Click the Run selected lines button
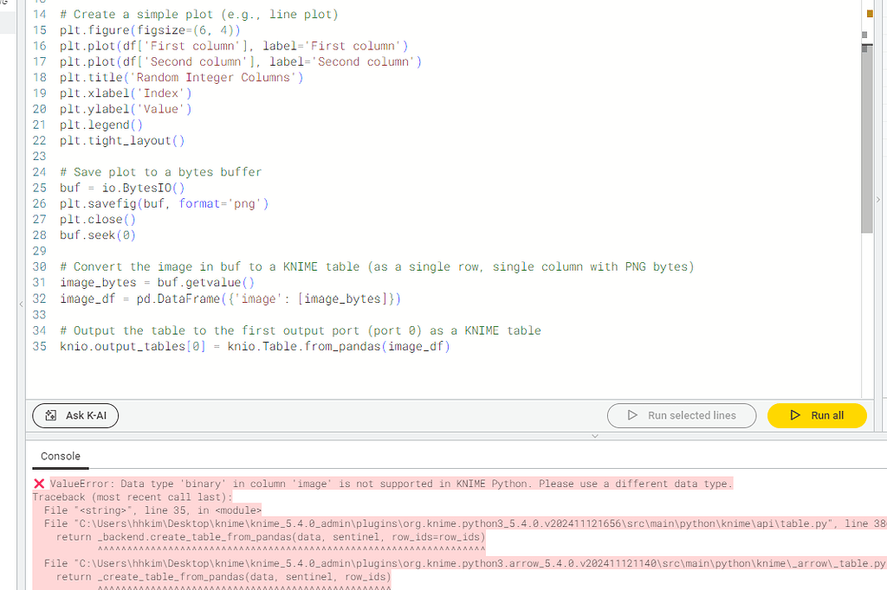The width and height of the screenshot is (887, 590). (682, 415)
